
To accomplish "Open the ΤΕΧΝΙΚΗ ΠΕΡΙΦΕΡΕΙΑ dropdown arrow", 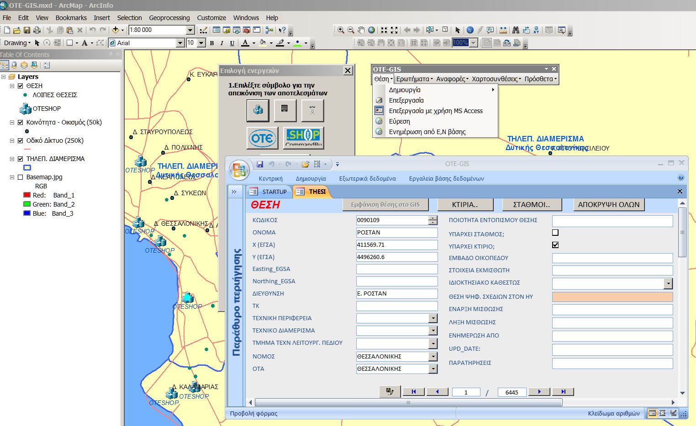I will (x=433, y=318).
